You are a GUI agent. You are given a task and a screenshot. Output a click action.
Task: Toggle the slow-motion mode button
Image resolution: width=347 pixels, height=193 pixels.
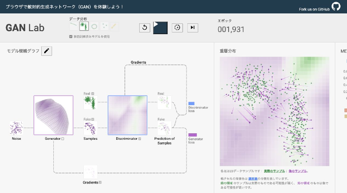coord(177,28)
